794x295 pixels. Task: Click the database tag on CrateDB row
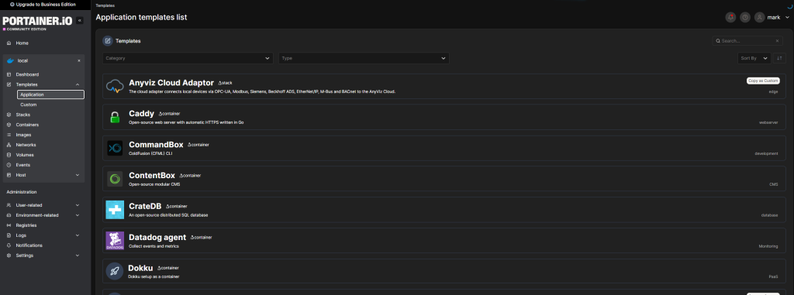click(x=769, y=215)
